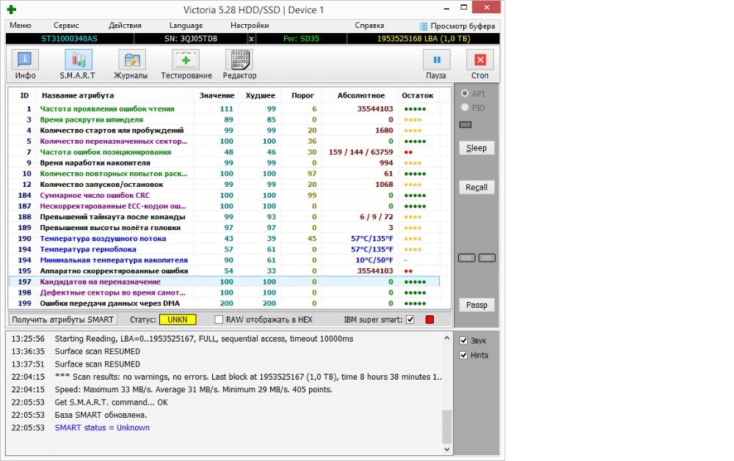
Task: Toggle the Звук sound checkbox
Action: pyautogui.click(x=463, y=340)
